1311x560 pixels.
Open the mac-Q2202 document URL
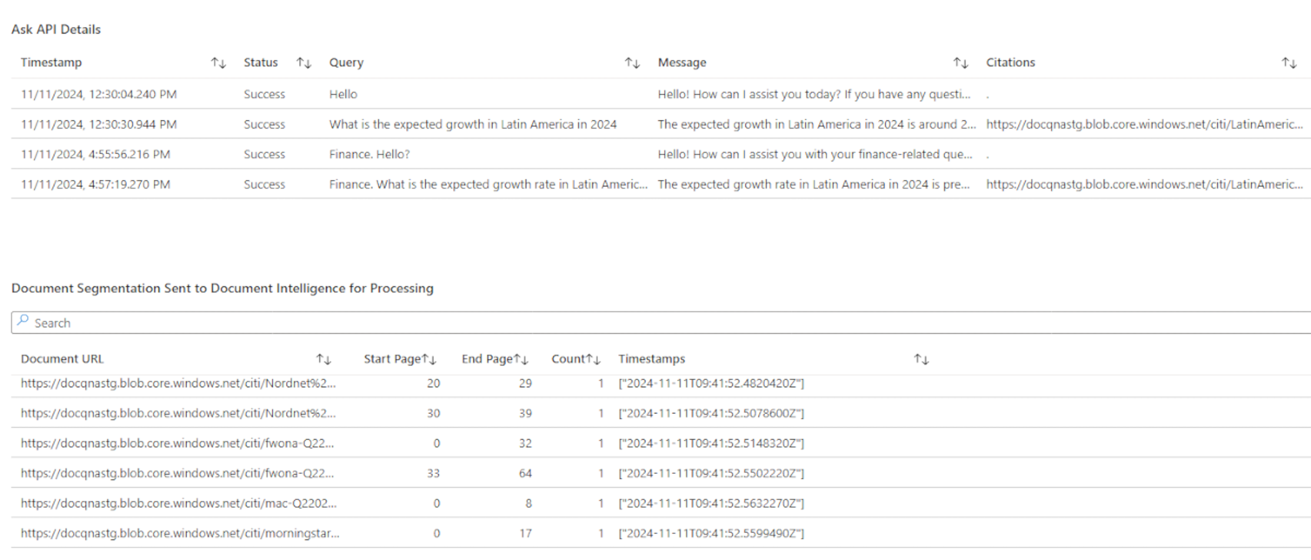pyautogui.click(x=179, y=504)
